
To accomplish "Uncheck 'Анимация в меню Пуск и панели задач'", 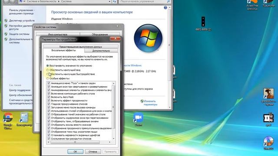I will pos(49,83).
